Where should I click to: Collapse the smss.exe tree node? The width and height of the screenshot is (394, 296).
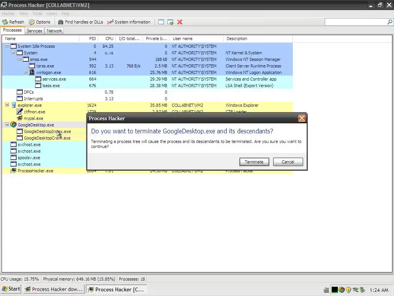(x=19, y=59)
